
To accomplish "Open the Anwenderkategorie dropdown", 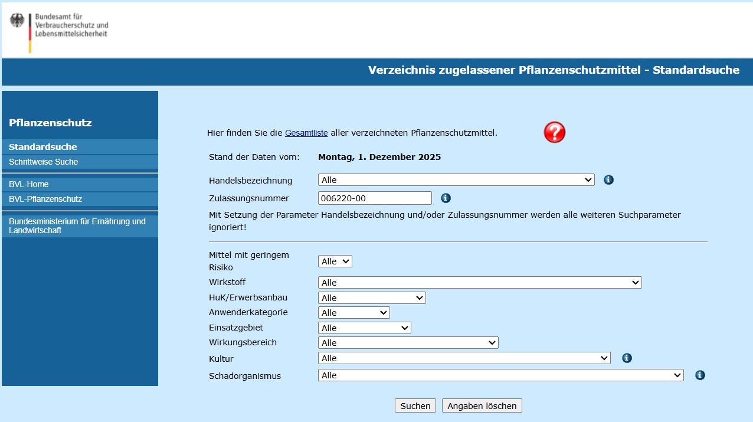I will pos(353,312).
